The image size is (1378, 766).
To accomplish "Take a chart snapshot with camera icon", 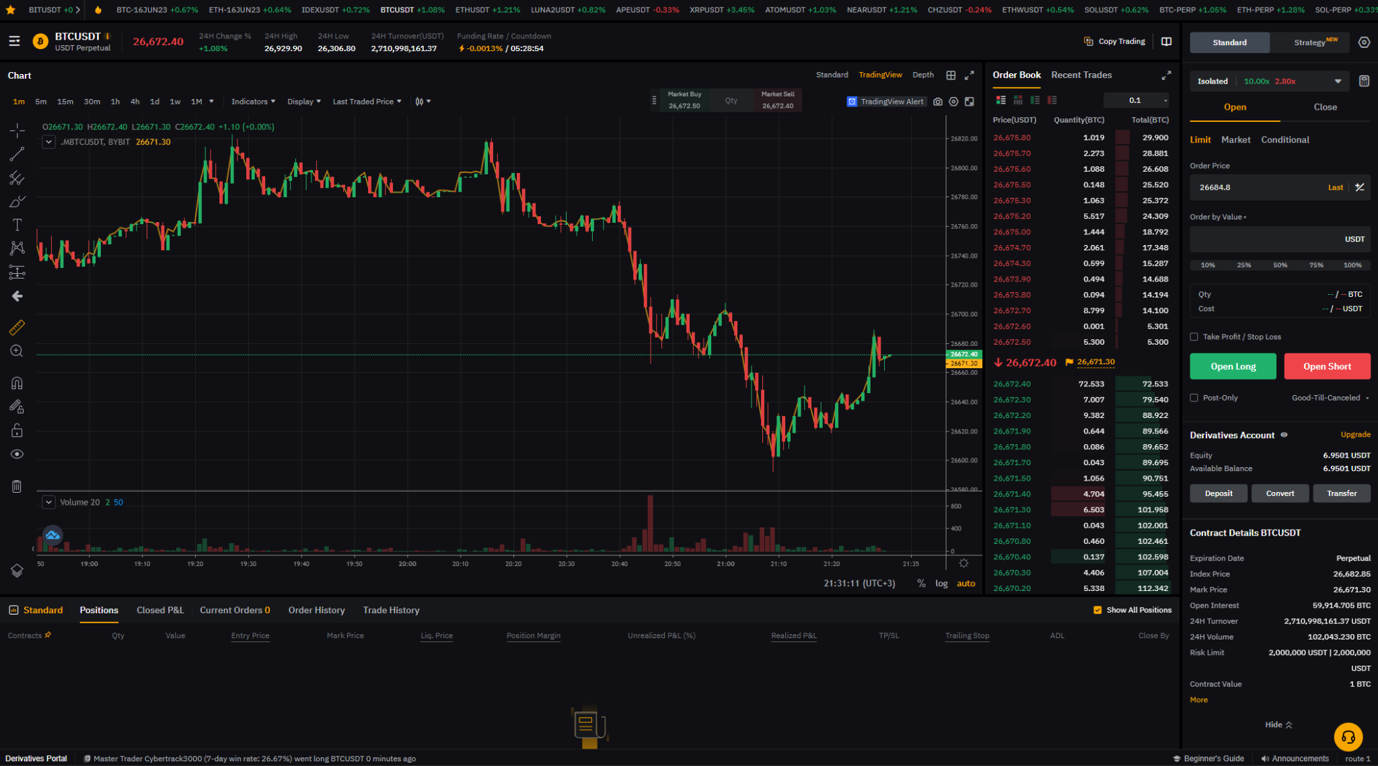I will coord(938,102).
